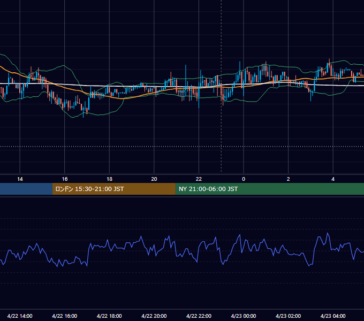The width and height of the screenshot is (364, 321).
Task: Click the hour label 2 on the time axis
Action: [x=289, y=179]
